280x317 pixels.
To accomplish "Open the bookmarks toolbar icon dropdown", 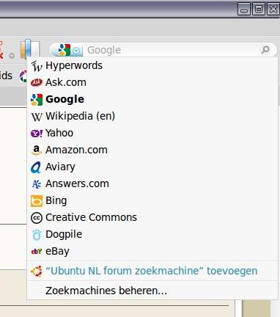I will [x=30, y=48].
